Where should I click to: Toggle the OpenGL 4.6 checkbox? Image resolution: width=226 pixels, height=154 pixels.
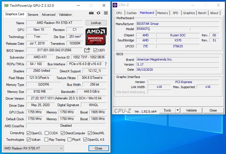tap(85, 139)
